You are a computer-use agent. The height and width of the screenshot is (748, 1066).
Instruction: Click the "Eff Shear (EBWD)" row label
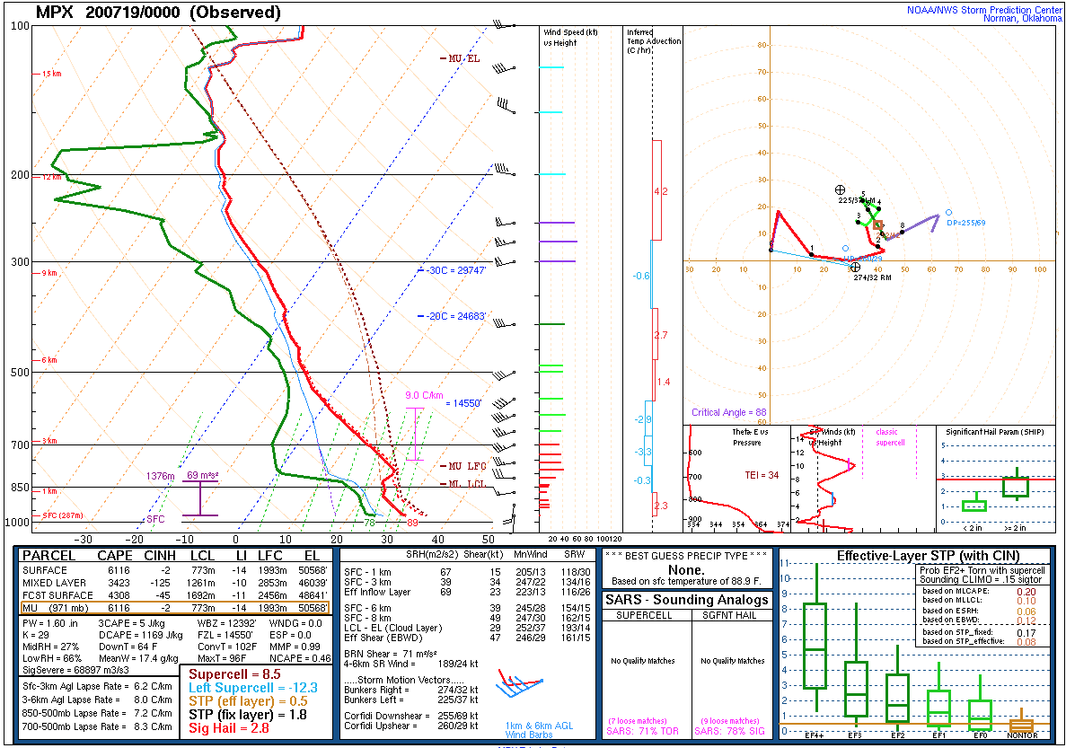383,638
